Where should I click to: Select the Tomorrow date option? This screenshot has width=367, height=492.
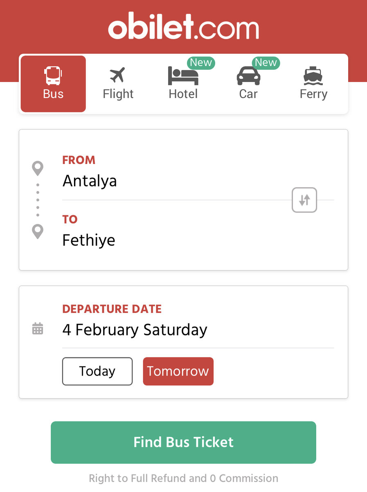coord(178,371)
